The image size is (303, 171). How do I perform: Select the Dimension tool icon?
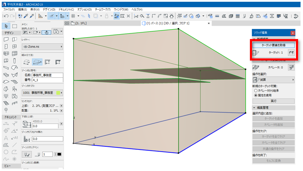[x=6, y=124]
